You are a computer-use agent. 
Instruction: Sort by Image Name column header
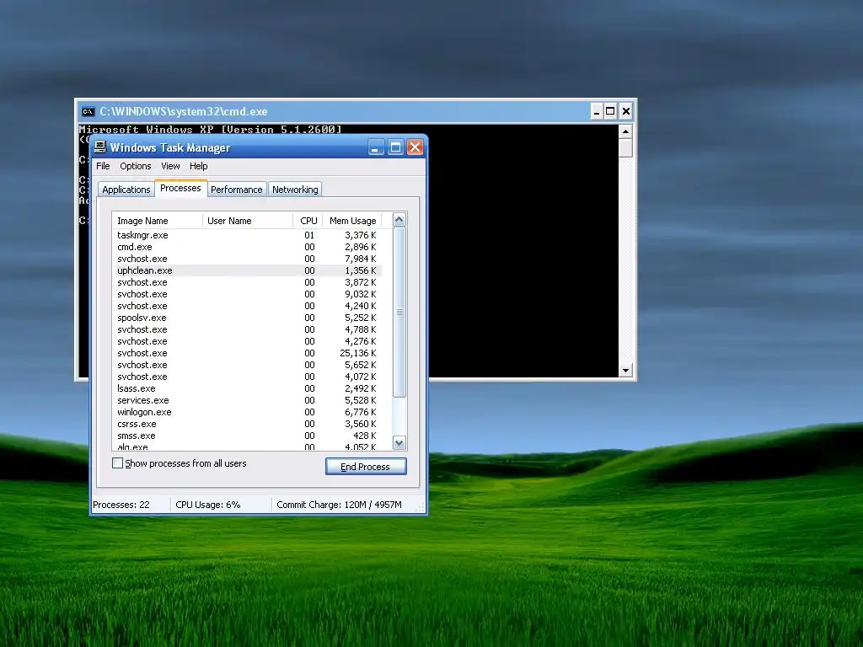pyautogui.click(x=158, y=221)
